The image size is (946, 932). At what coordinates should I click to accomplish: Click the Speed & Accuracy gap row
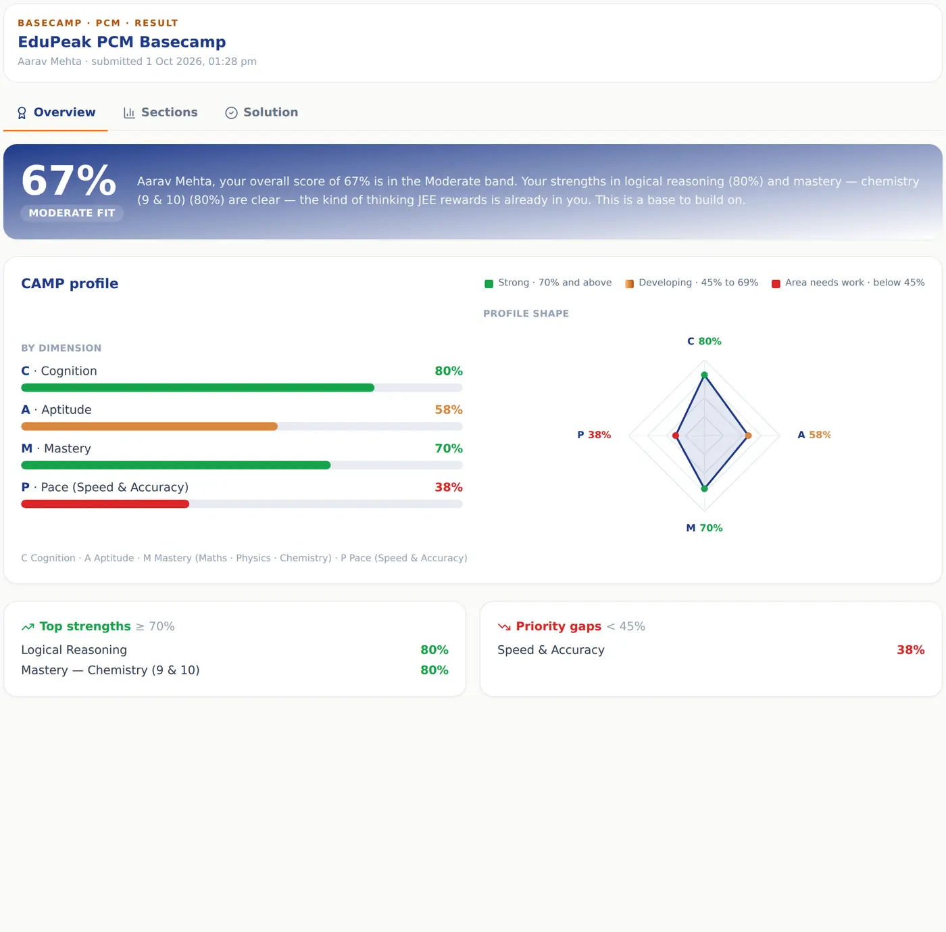(711, 650)
